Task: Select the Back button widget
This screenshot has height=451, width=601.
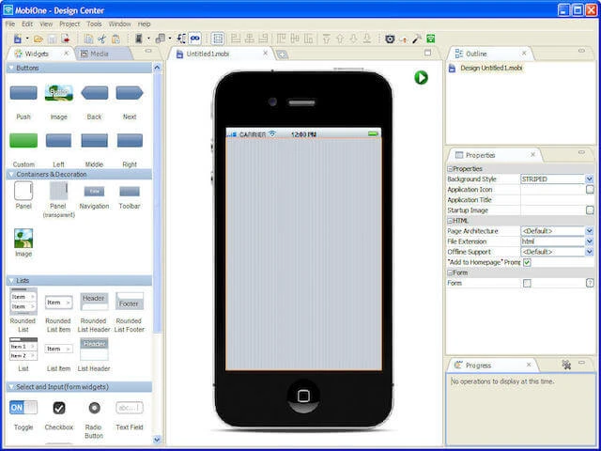Action: 94,93
